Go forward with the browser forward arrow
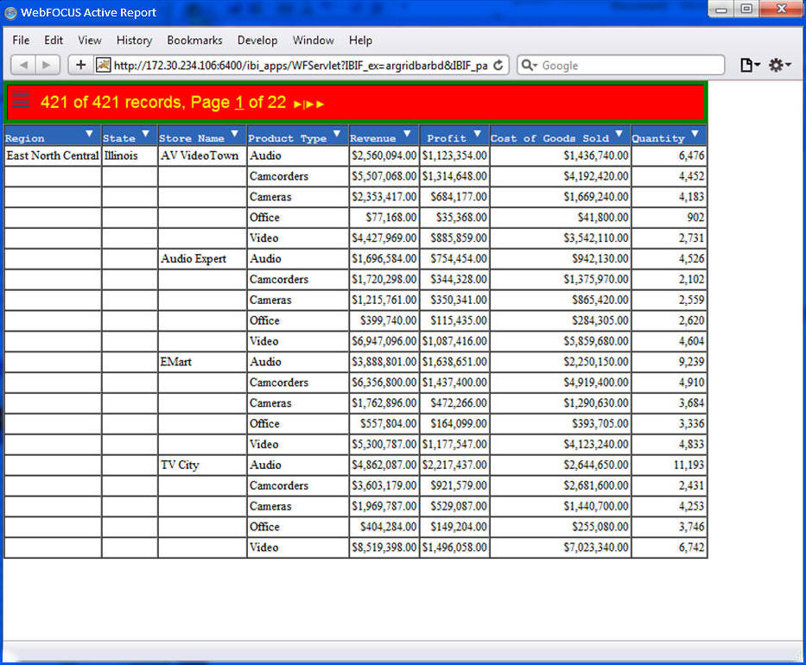Viewport: 806px width, 665px height. point(47,66)
